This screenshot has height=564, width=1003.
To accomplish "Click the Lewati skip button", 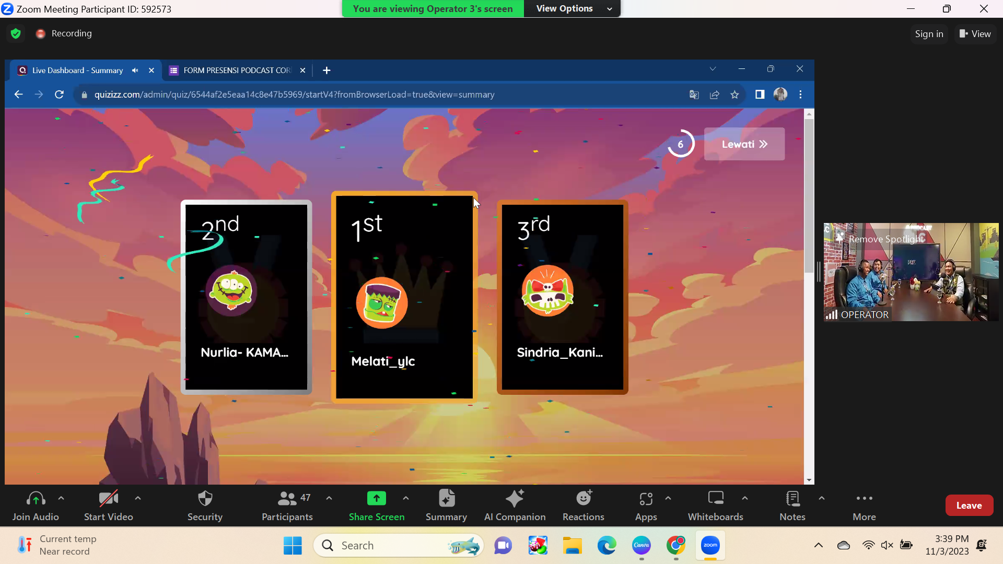I will (x=744, y=144).
